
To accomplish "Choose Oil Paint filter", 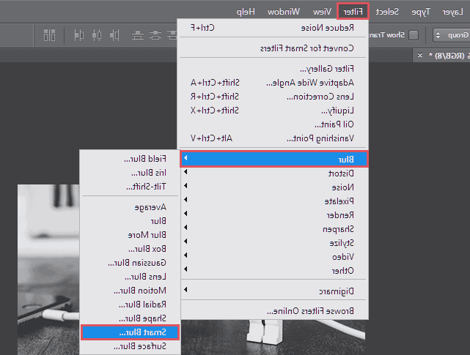I will tap(273, 124).
